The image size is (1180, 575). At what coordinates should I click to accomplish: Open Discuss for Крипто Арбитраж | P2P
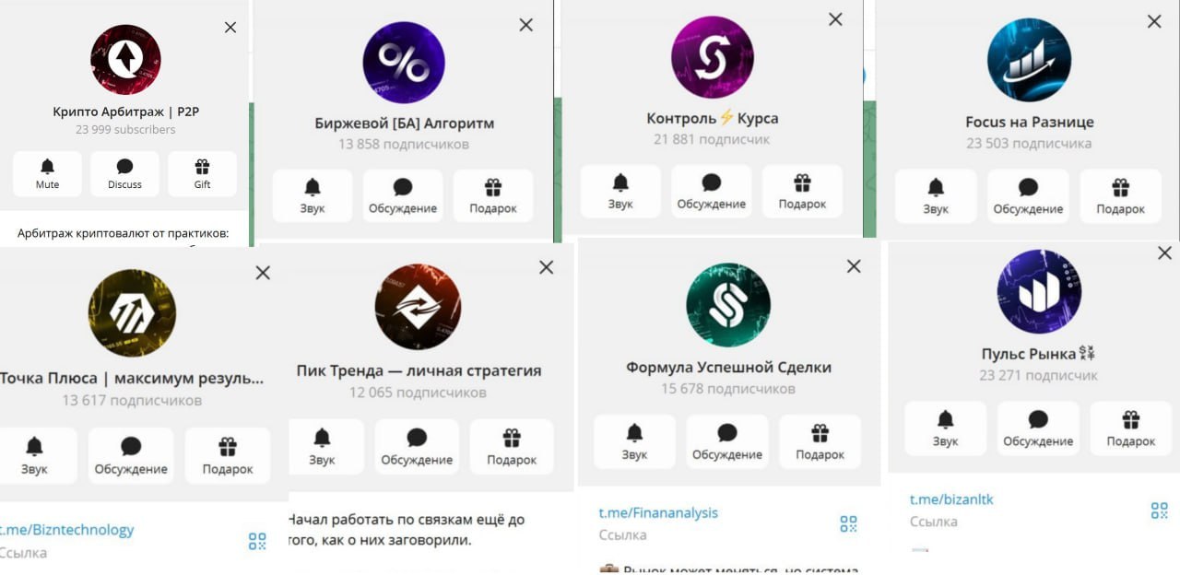(x=124, y=173)
